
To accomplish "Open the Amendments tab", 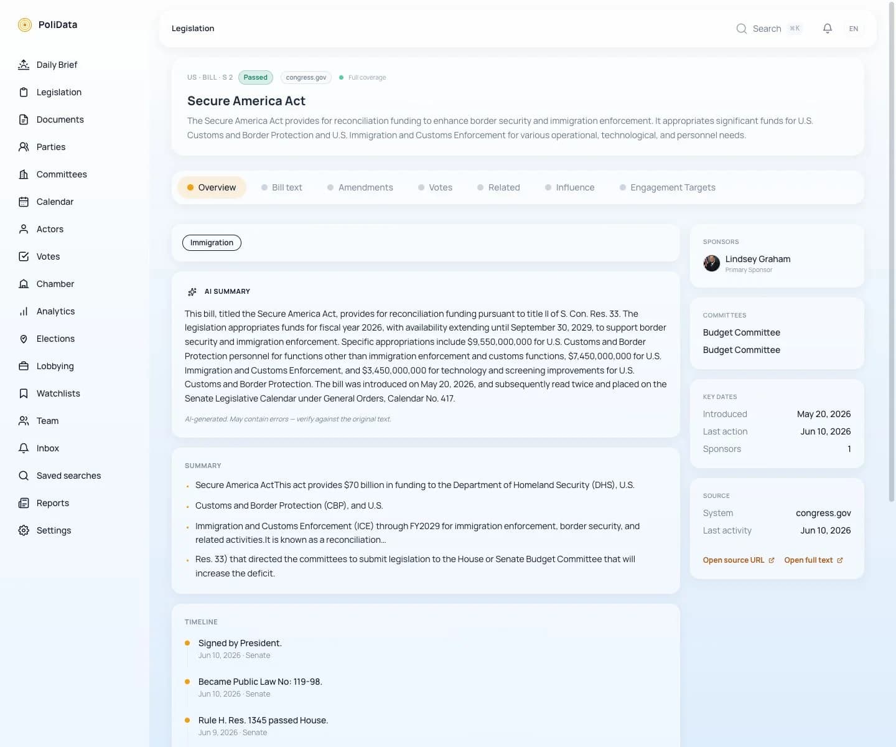I will [x=360, y=187].
